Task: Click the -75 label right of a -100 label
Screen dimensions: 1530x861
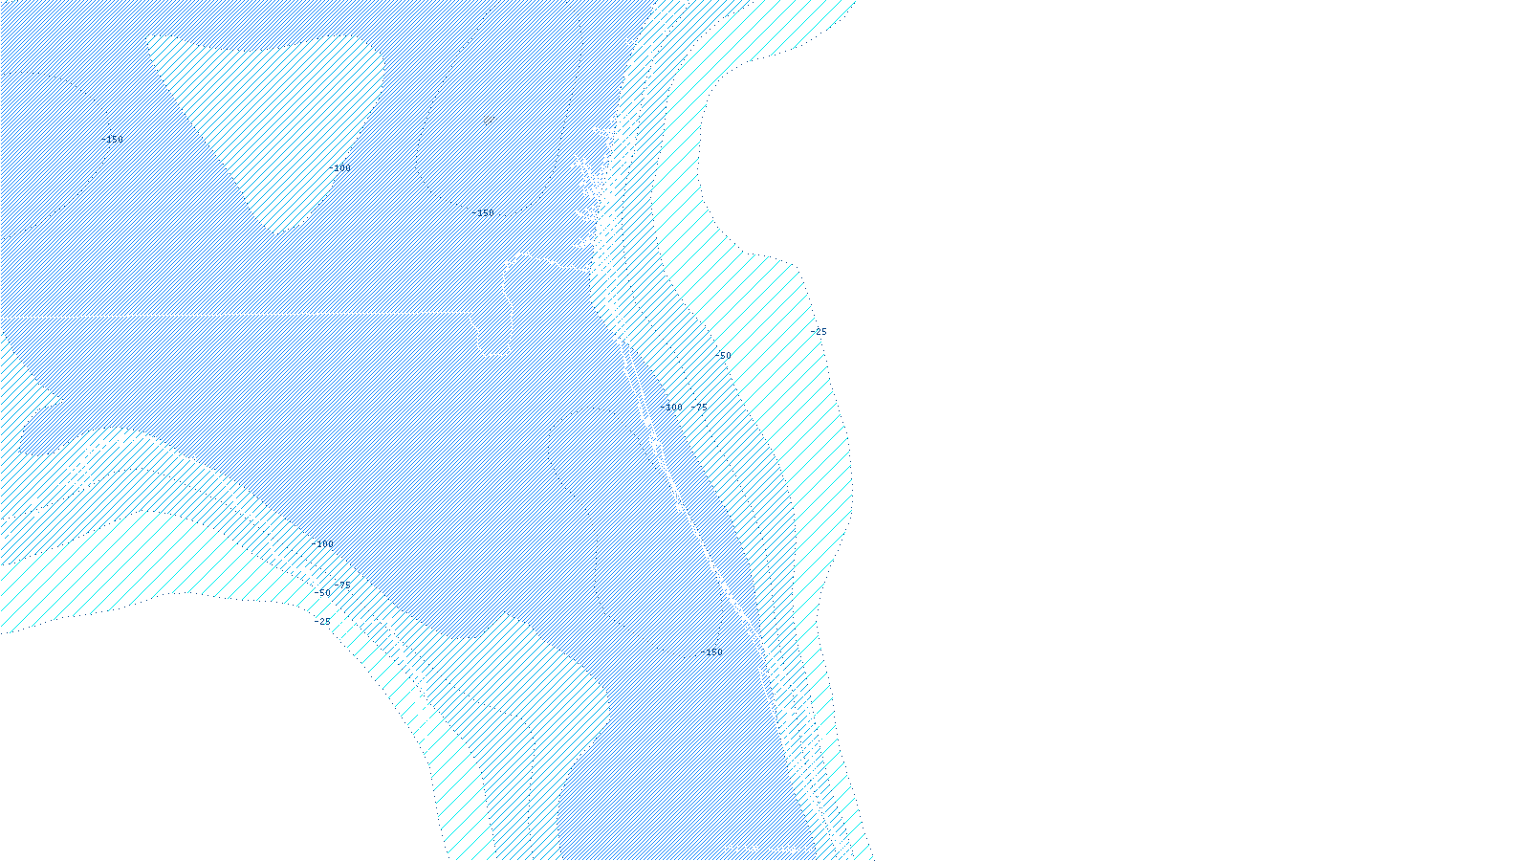Action: point(699,408)
